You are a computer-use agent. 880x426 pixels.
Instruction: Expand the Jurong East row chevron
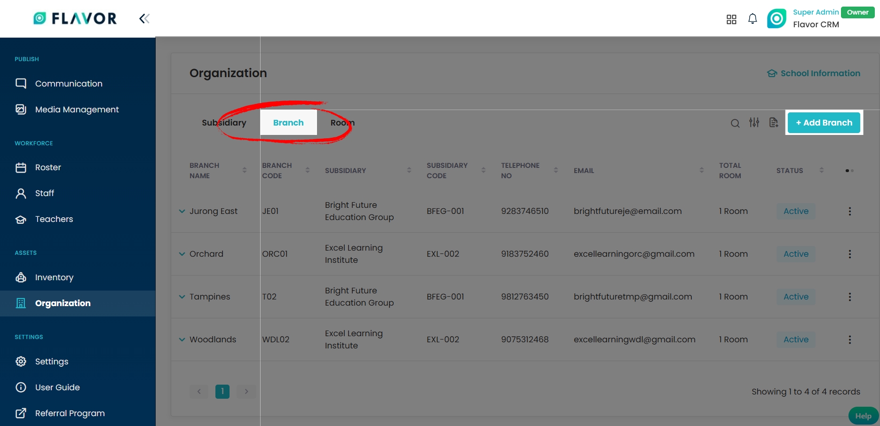[x=182, y=212]
